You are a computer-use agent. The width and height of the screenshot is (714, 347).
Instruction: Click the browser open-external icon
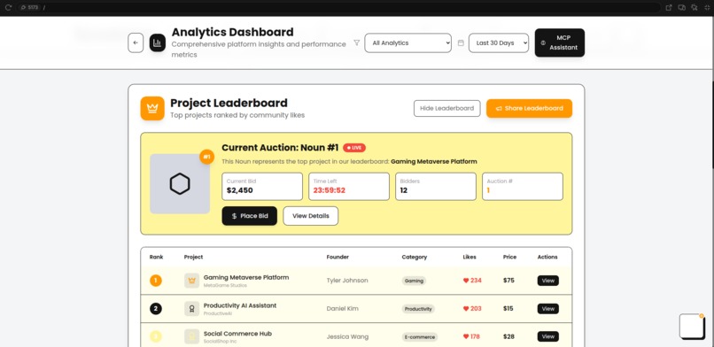(x=669, y=7)
